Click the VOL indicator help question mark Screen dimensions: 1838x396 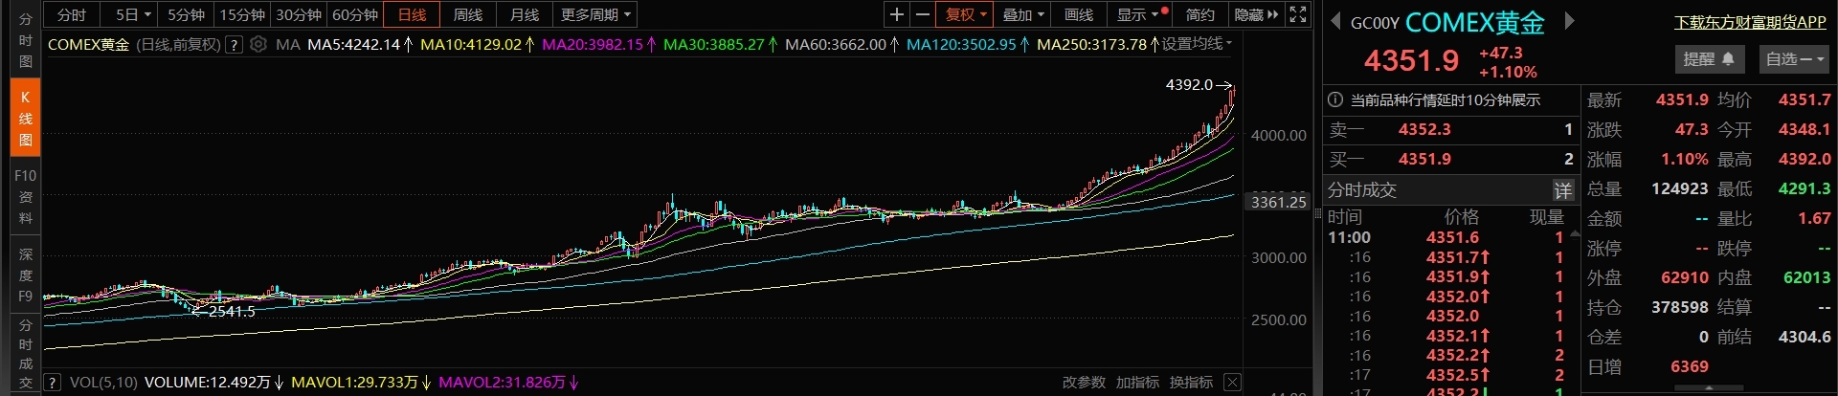click(x=53, y=383)
